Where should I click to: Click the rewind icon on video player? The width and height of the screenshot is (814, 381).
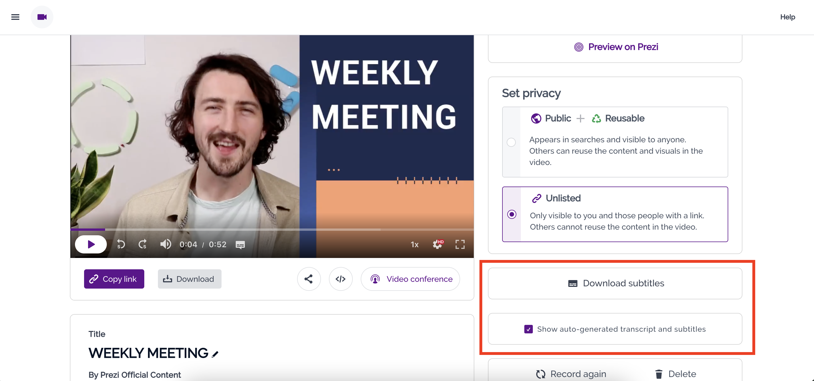click(122, 244)
